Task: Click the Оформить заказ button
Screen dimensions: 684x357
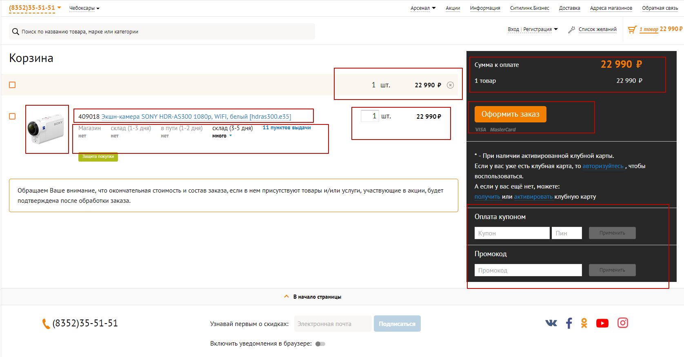Action: (511, 114)
